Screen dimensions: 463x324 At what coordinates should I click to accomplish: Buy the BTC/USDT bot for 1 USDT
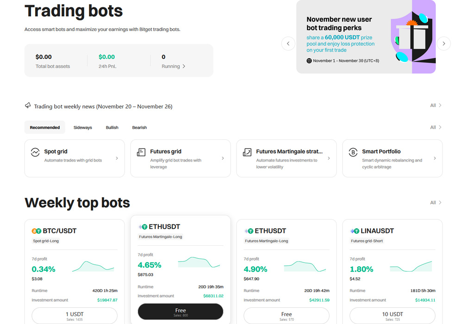tap(75, 316)
